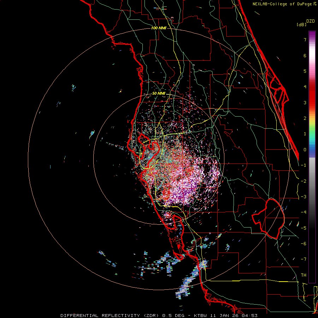Click the 6 value on color scale

click(x=305, y=55)
